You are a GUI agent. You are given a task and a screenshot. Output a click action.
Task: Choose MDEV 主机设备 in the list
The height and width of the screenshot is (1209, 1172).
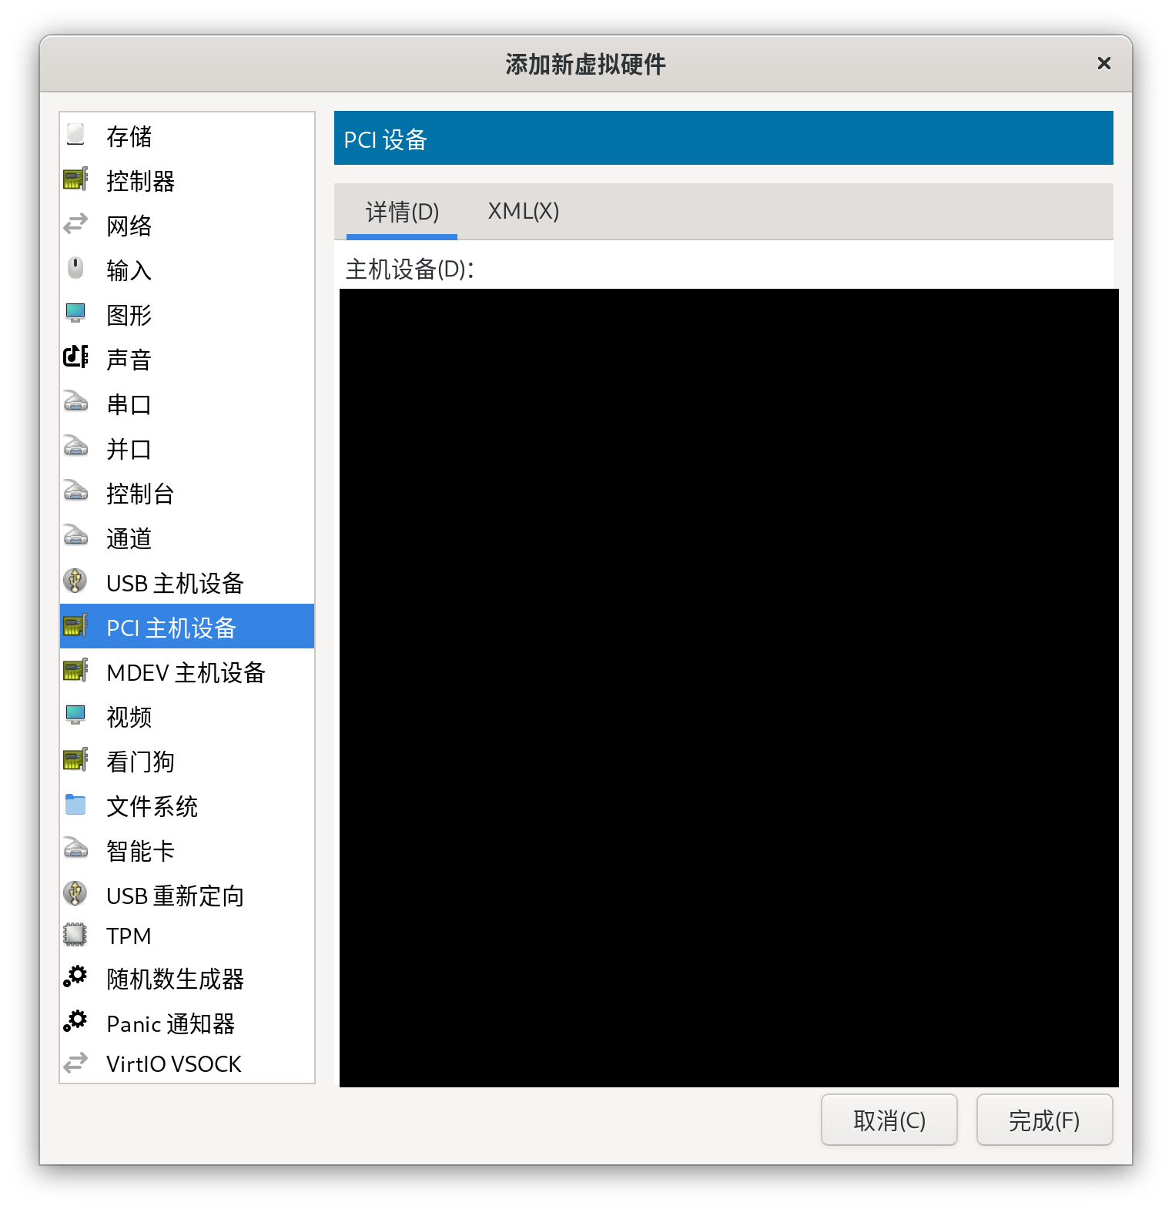click(187, 672)
